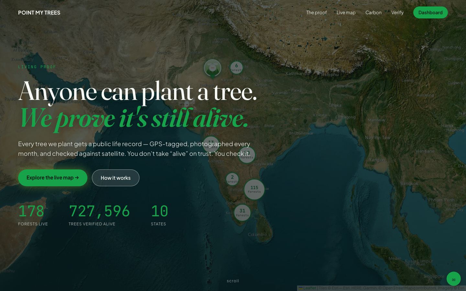This screenshot has width=466, height=291.
Task: Click the STATES label
Action: (x=158, y=224)
